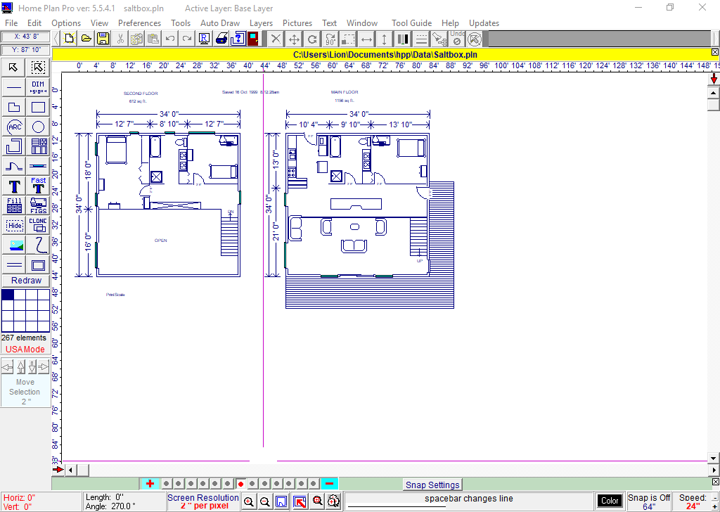Open the Layers menu
720x512 pixels.
tap(262, 23)
